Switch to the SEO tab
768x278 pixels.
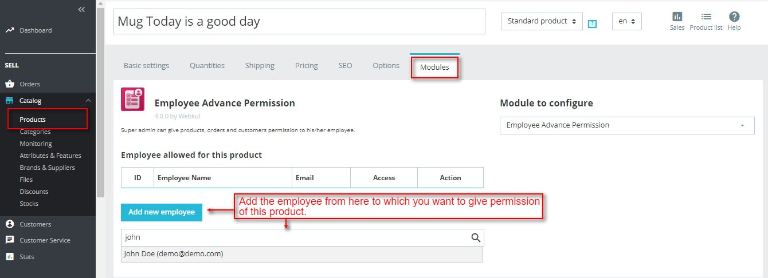[x=345, y=66]
